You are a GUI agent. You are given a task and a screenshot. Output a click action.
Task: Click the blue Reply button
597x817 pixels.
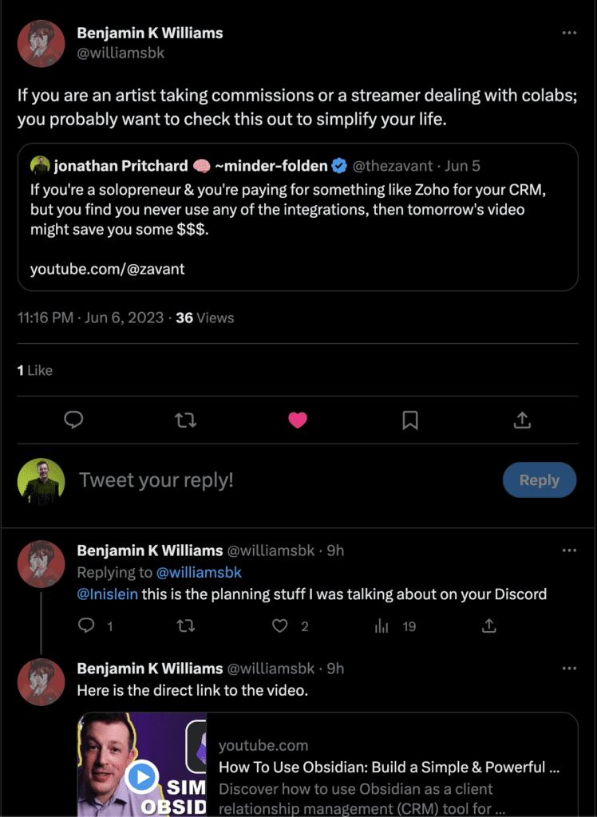540,480
